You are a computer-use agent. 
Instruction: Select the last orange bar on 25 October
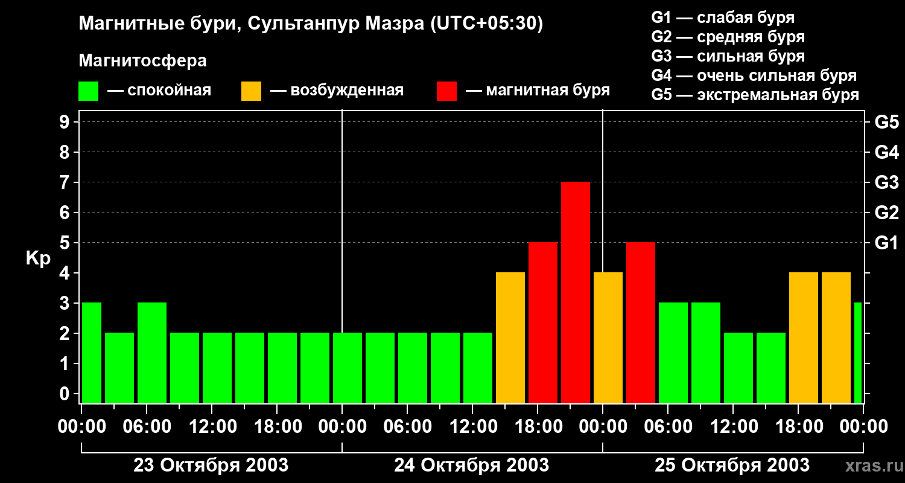pyautogui.click(x=836, y=337)
